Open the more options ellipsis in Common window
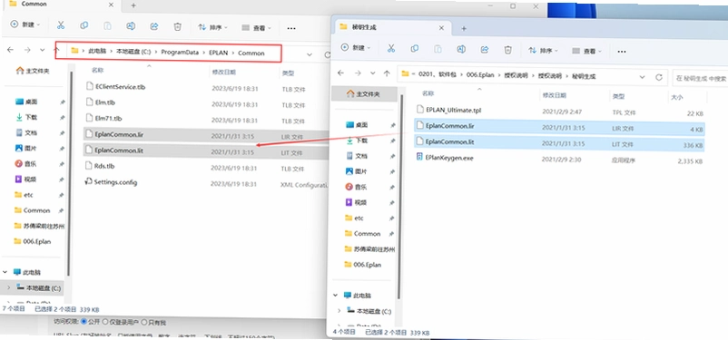The image size is (728, 340). (x=291, y=28)
